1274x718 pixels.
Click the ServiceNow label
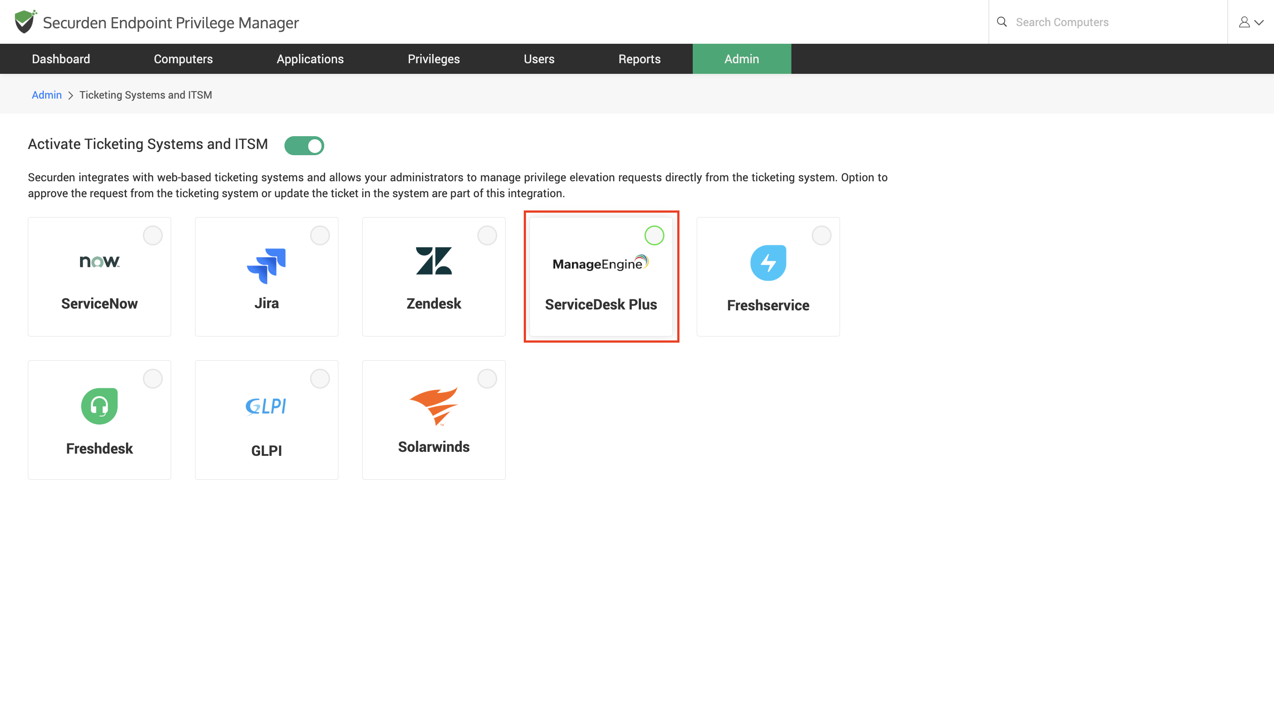point(100,303)
